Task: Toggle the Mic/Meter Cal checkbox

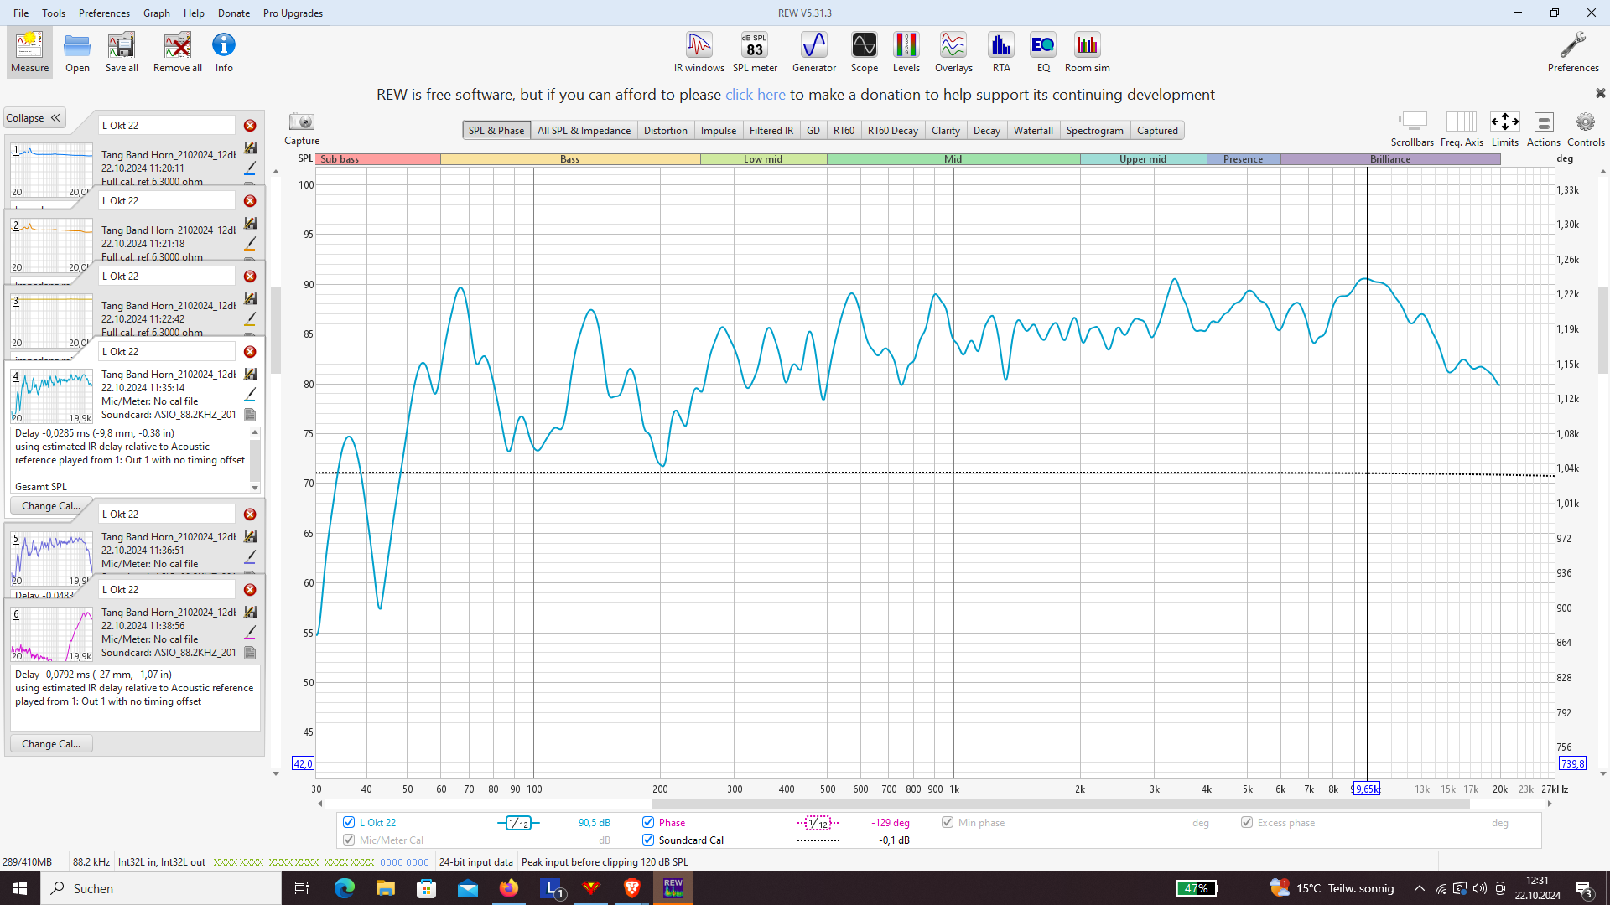Action: (349, 840)
